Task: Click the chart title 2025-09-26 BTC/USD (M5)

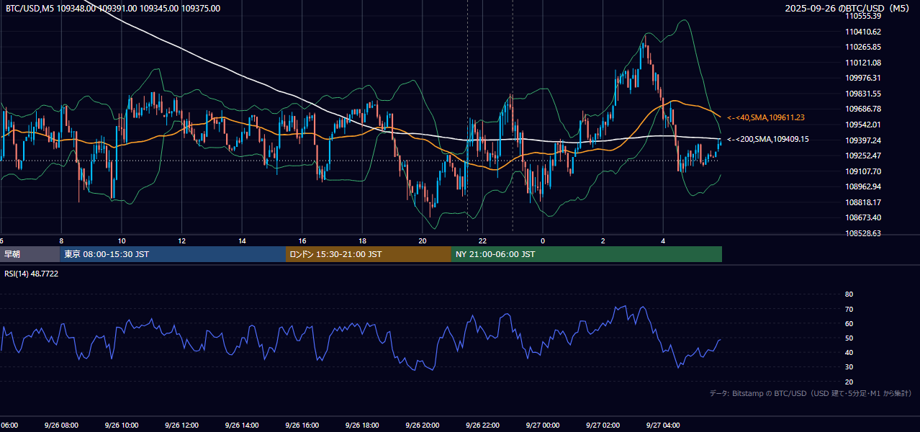Action: 848,9
